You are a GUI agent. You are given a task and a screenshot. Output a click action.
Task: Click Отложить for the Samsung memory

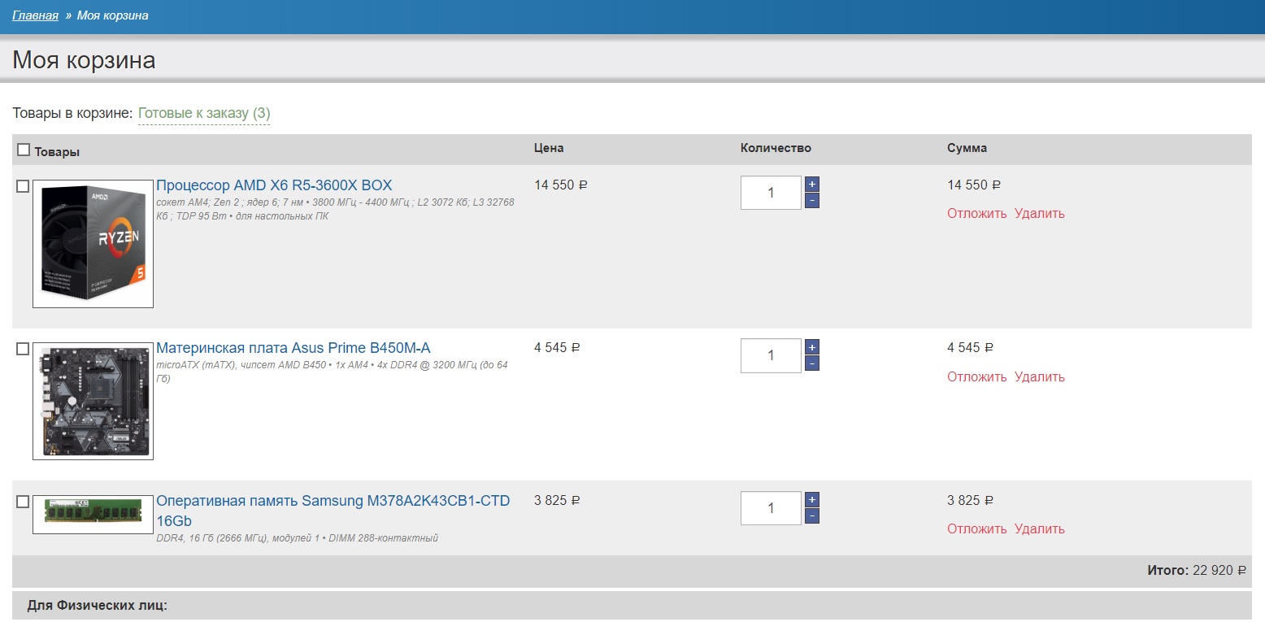[x=977, y=529]
